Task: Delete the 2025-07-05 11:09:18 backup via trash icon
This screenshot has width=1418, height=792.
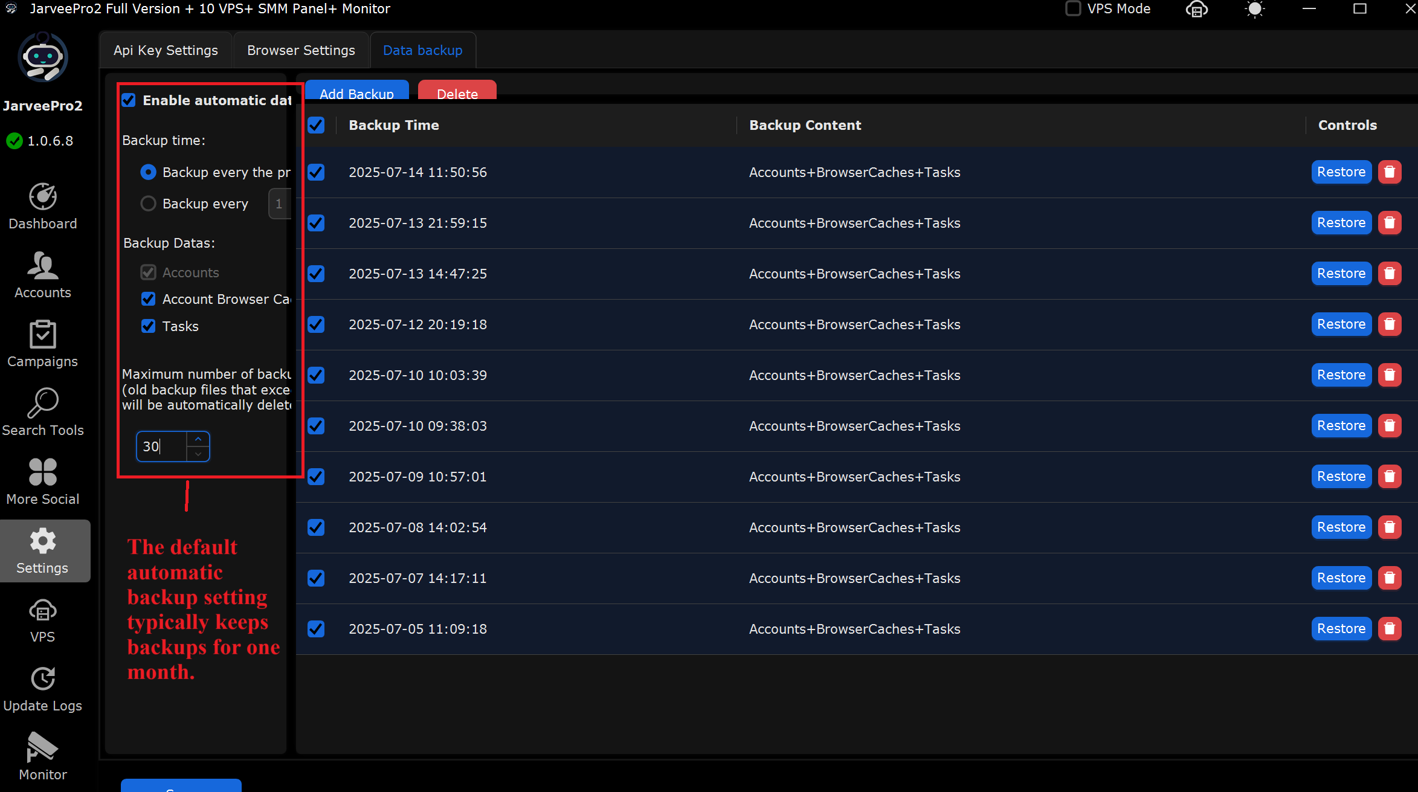Action: (1390, 629)
